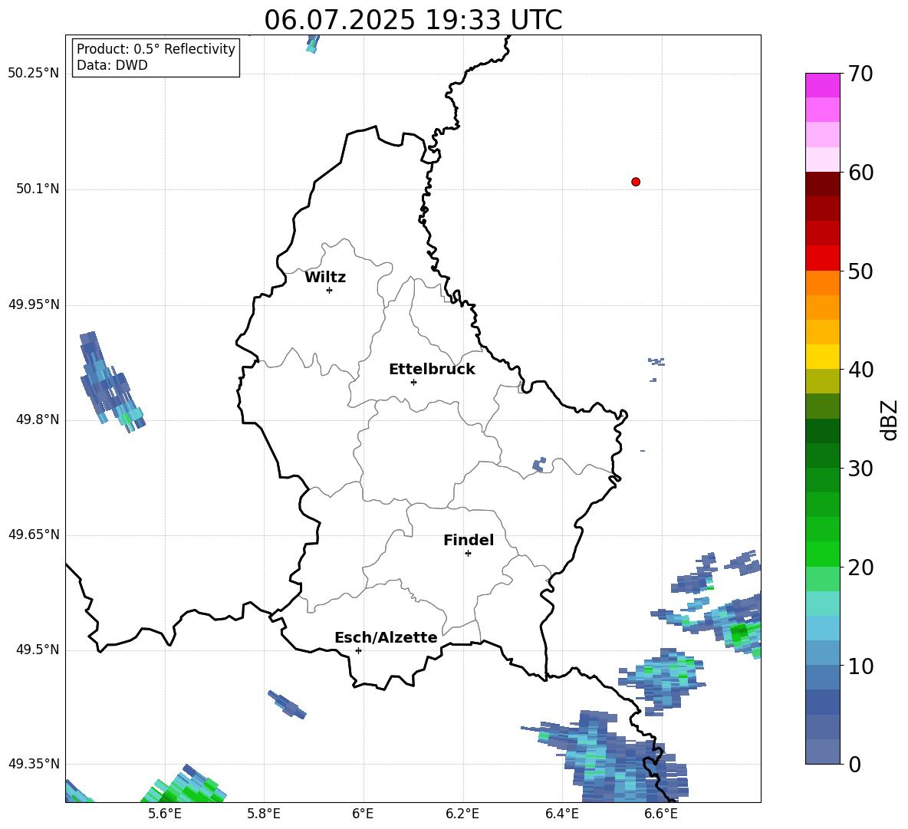
Task: Click the yellow colorbar segment above 40
Action: pos(822,357)
